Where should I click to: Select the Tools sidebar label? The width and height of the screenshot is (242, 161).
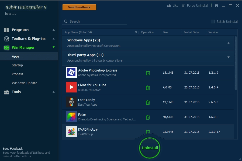click(x=16, y=92)
